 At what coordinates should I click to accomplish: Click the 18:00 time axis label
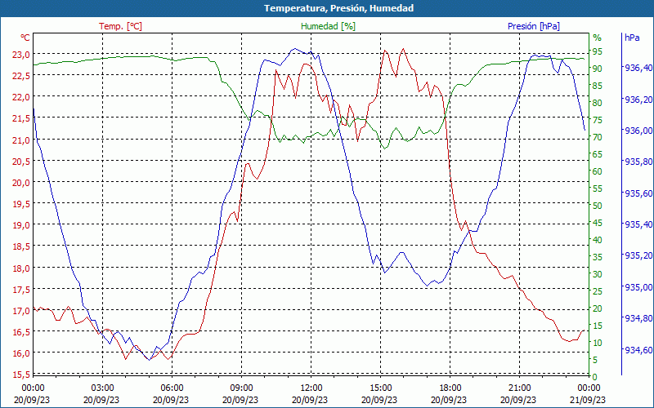click(450, 388)
